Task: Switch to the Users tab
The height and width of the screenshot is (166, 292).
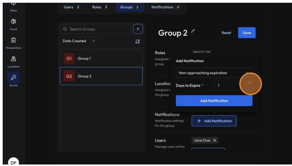Action: pos(72,7)
